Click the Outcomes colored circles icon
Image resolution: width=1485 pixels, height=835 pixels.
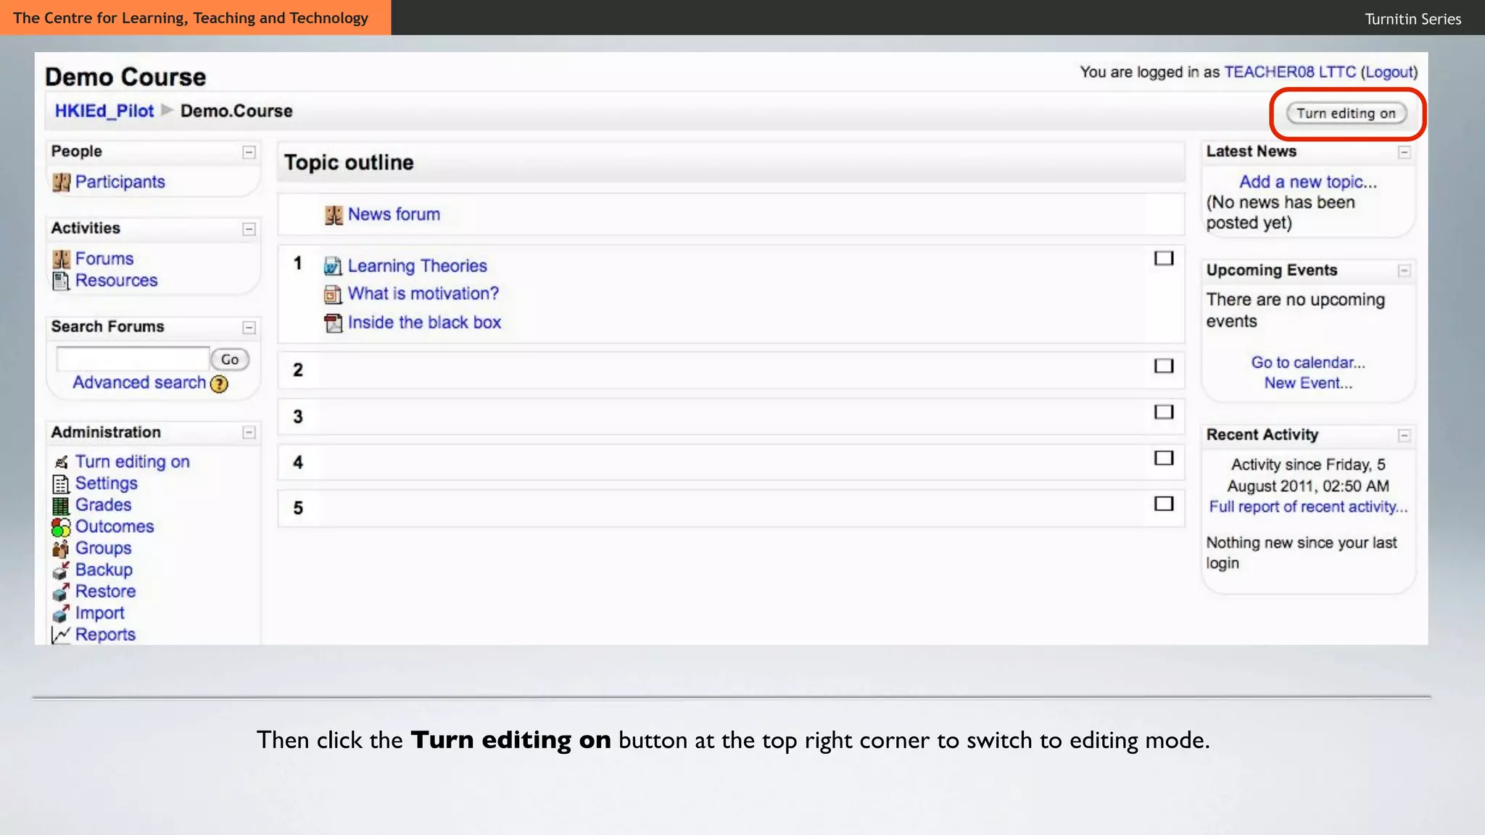pos(61,528)
